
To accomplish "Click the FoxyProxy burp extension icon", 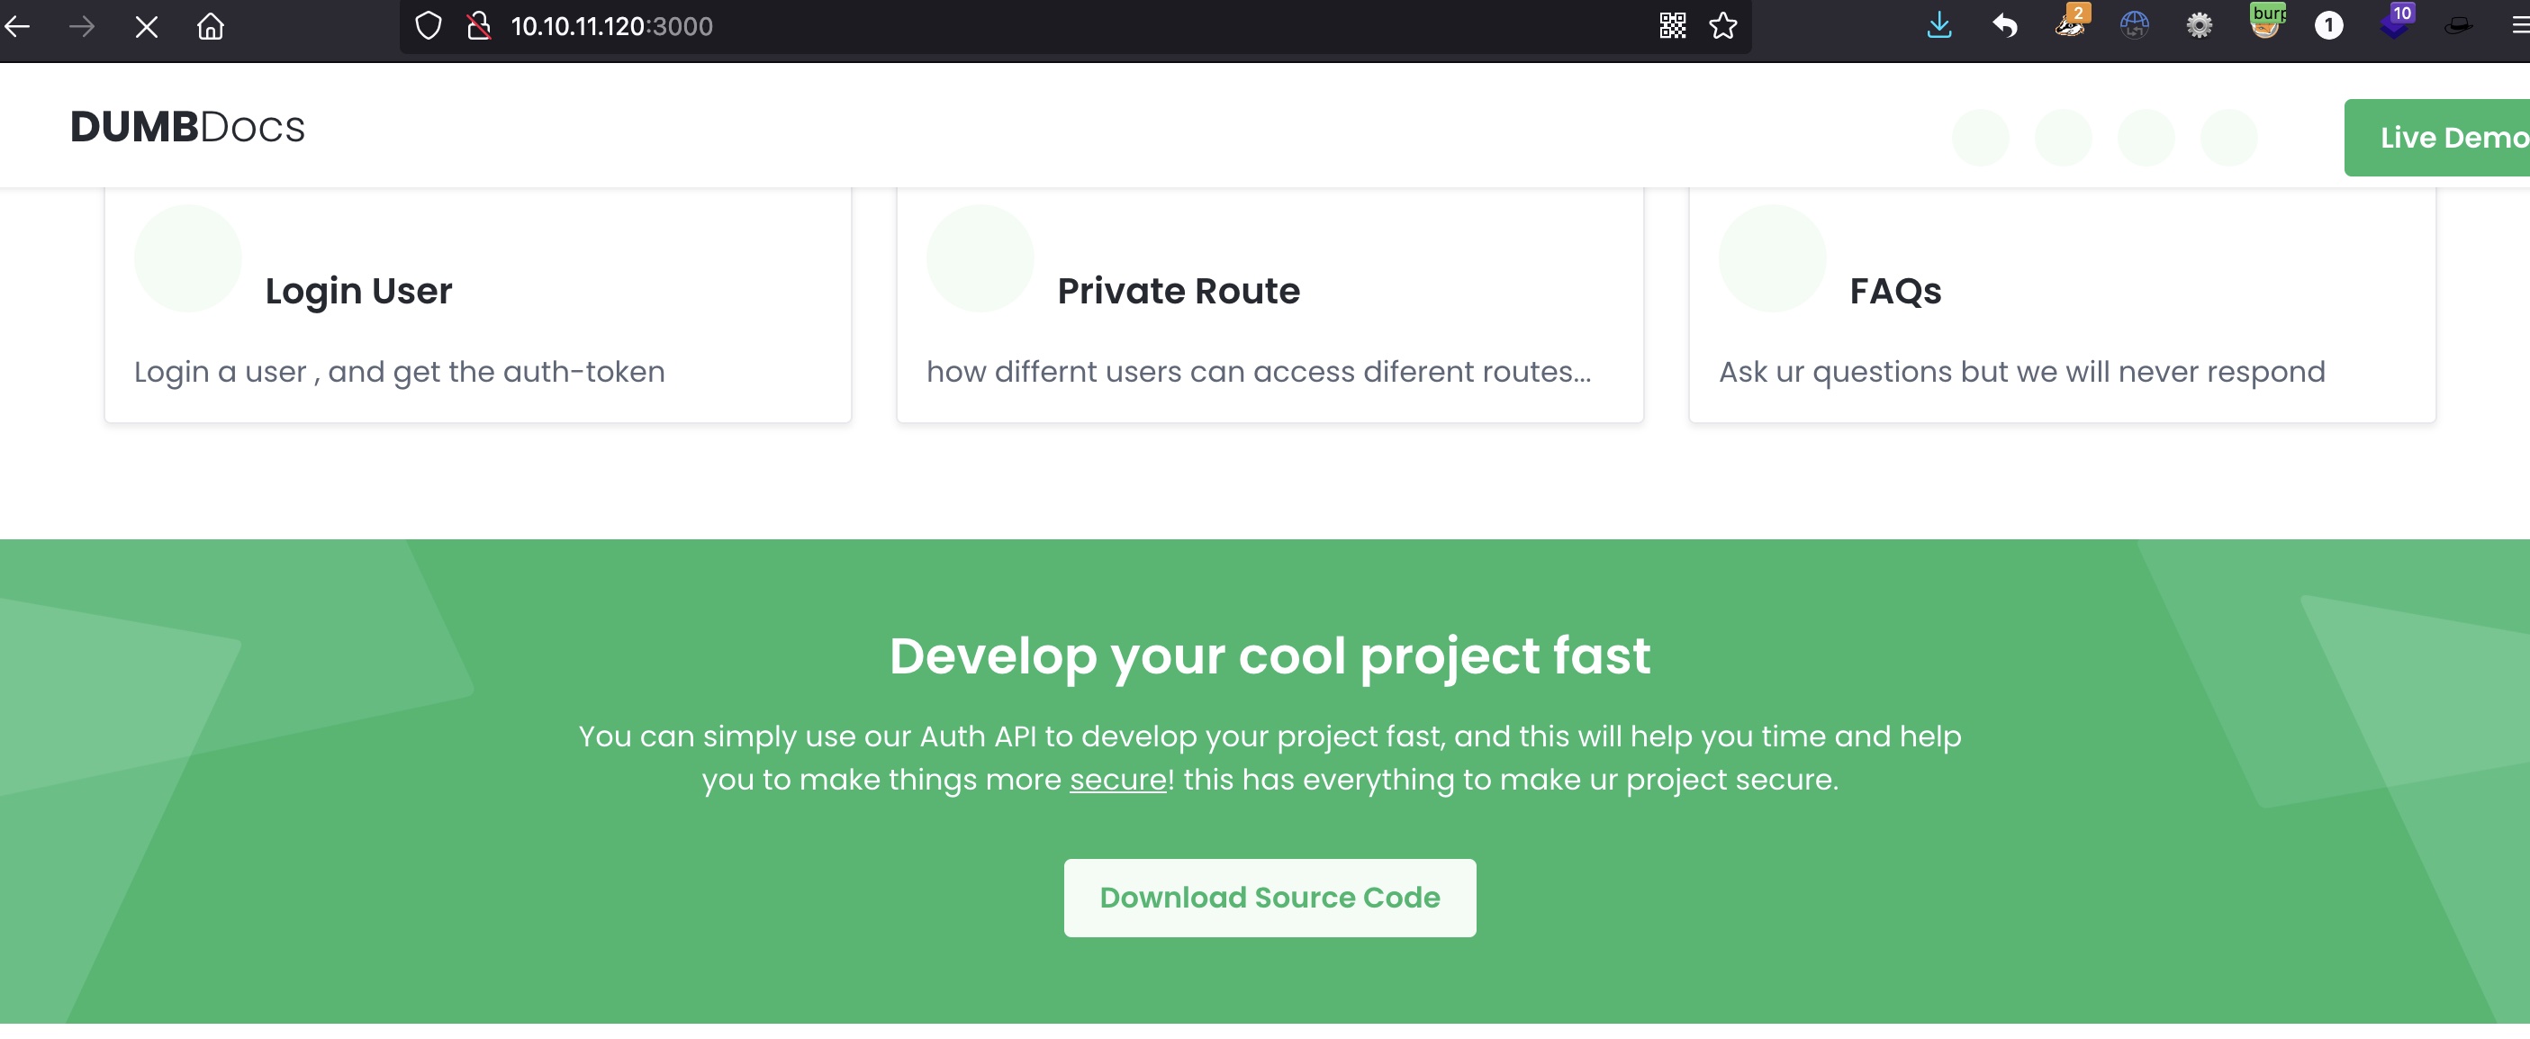I will pyautogui.click(x=2264, y=23).
